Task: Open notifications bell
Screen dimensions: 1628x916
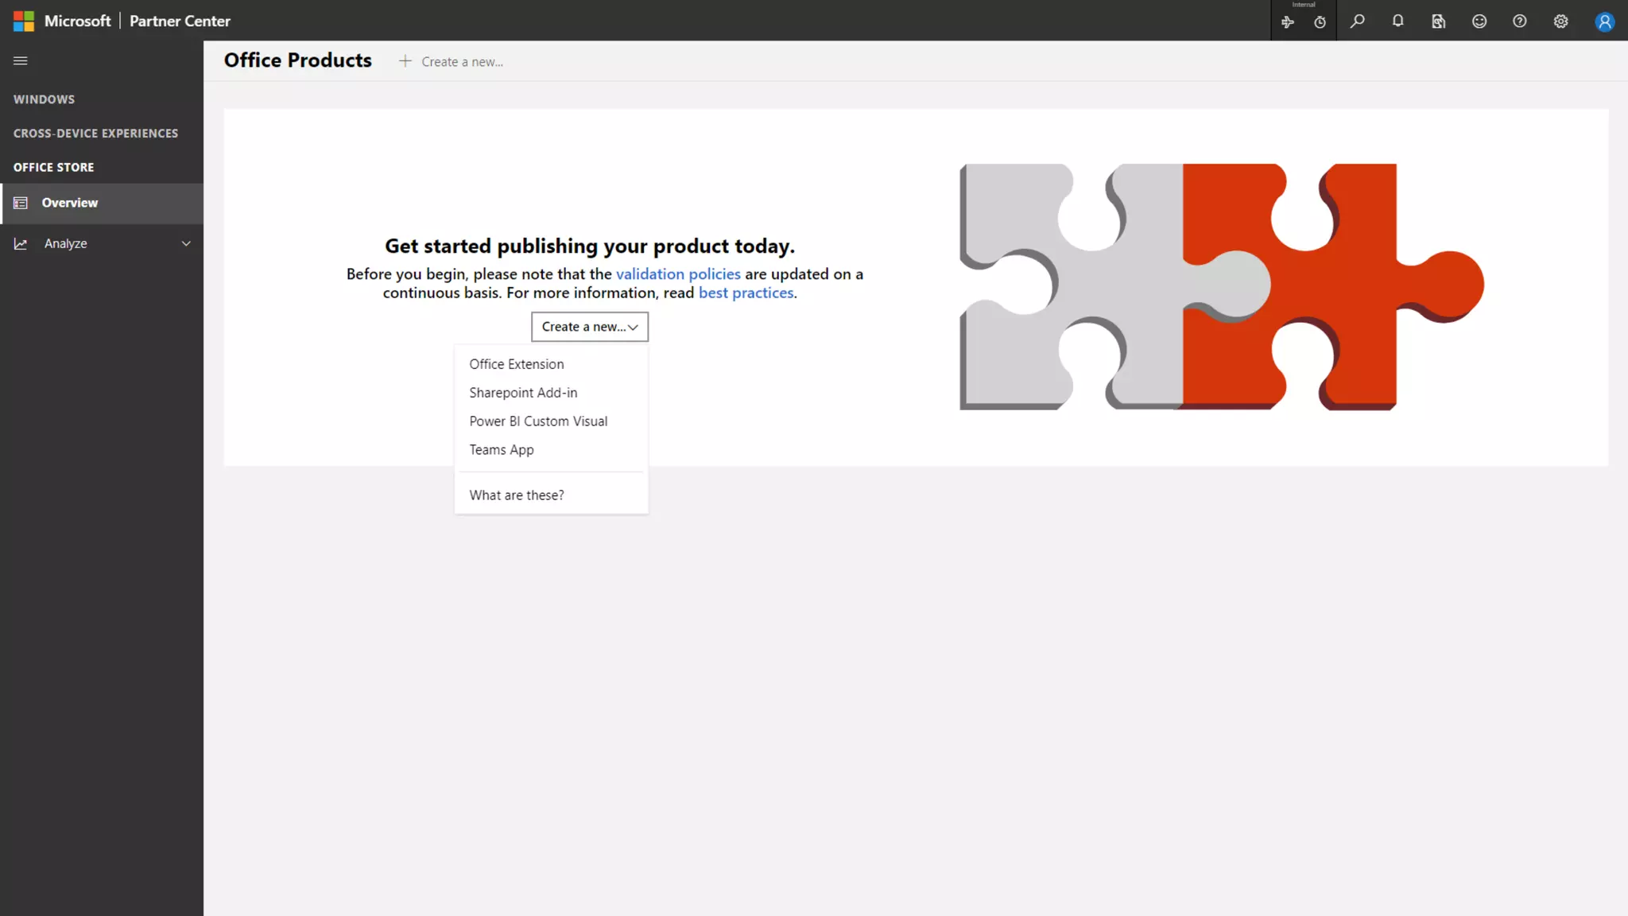Action: click(1398, 21)
